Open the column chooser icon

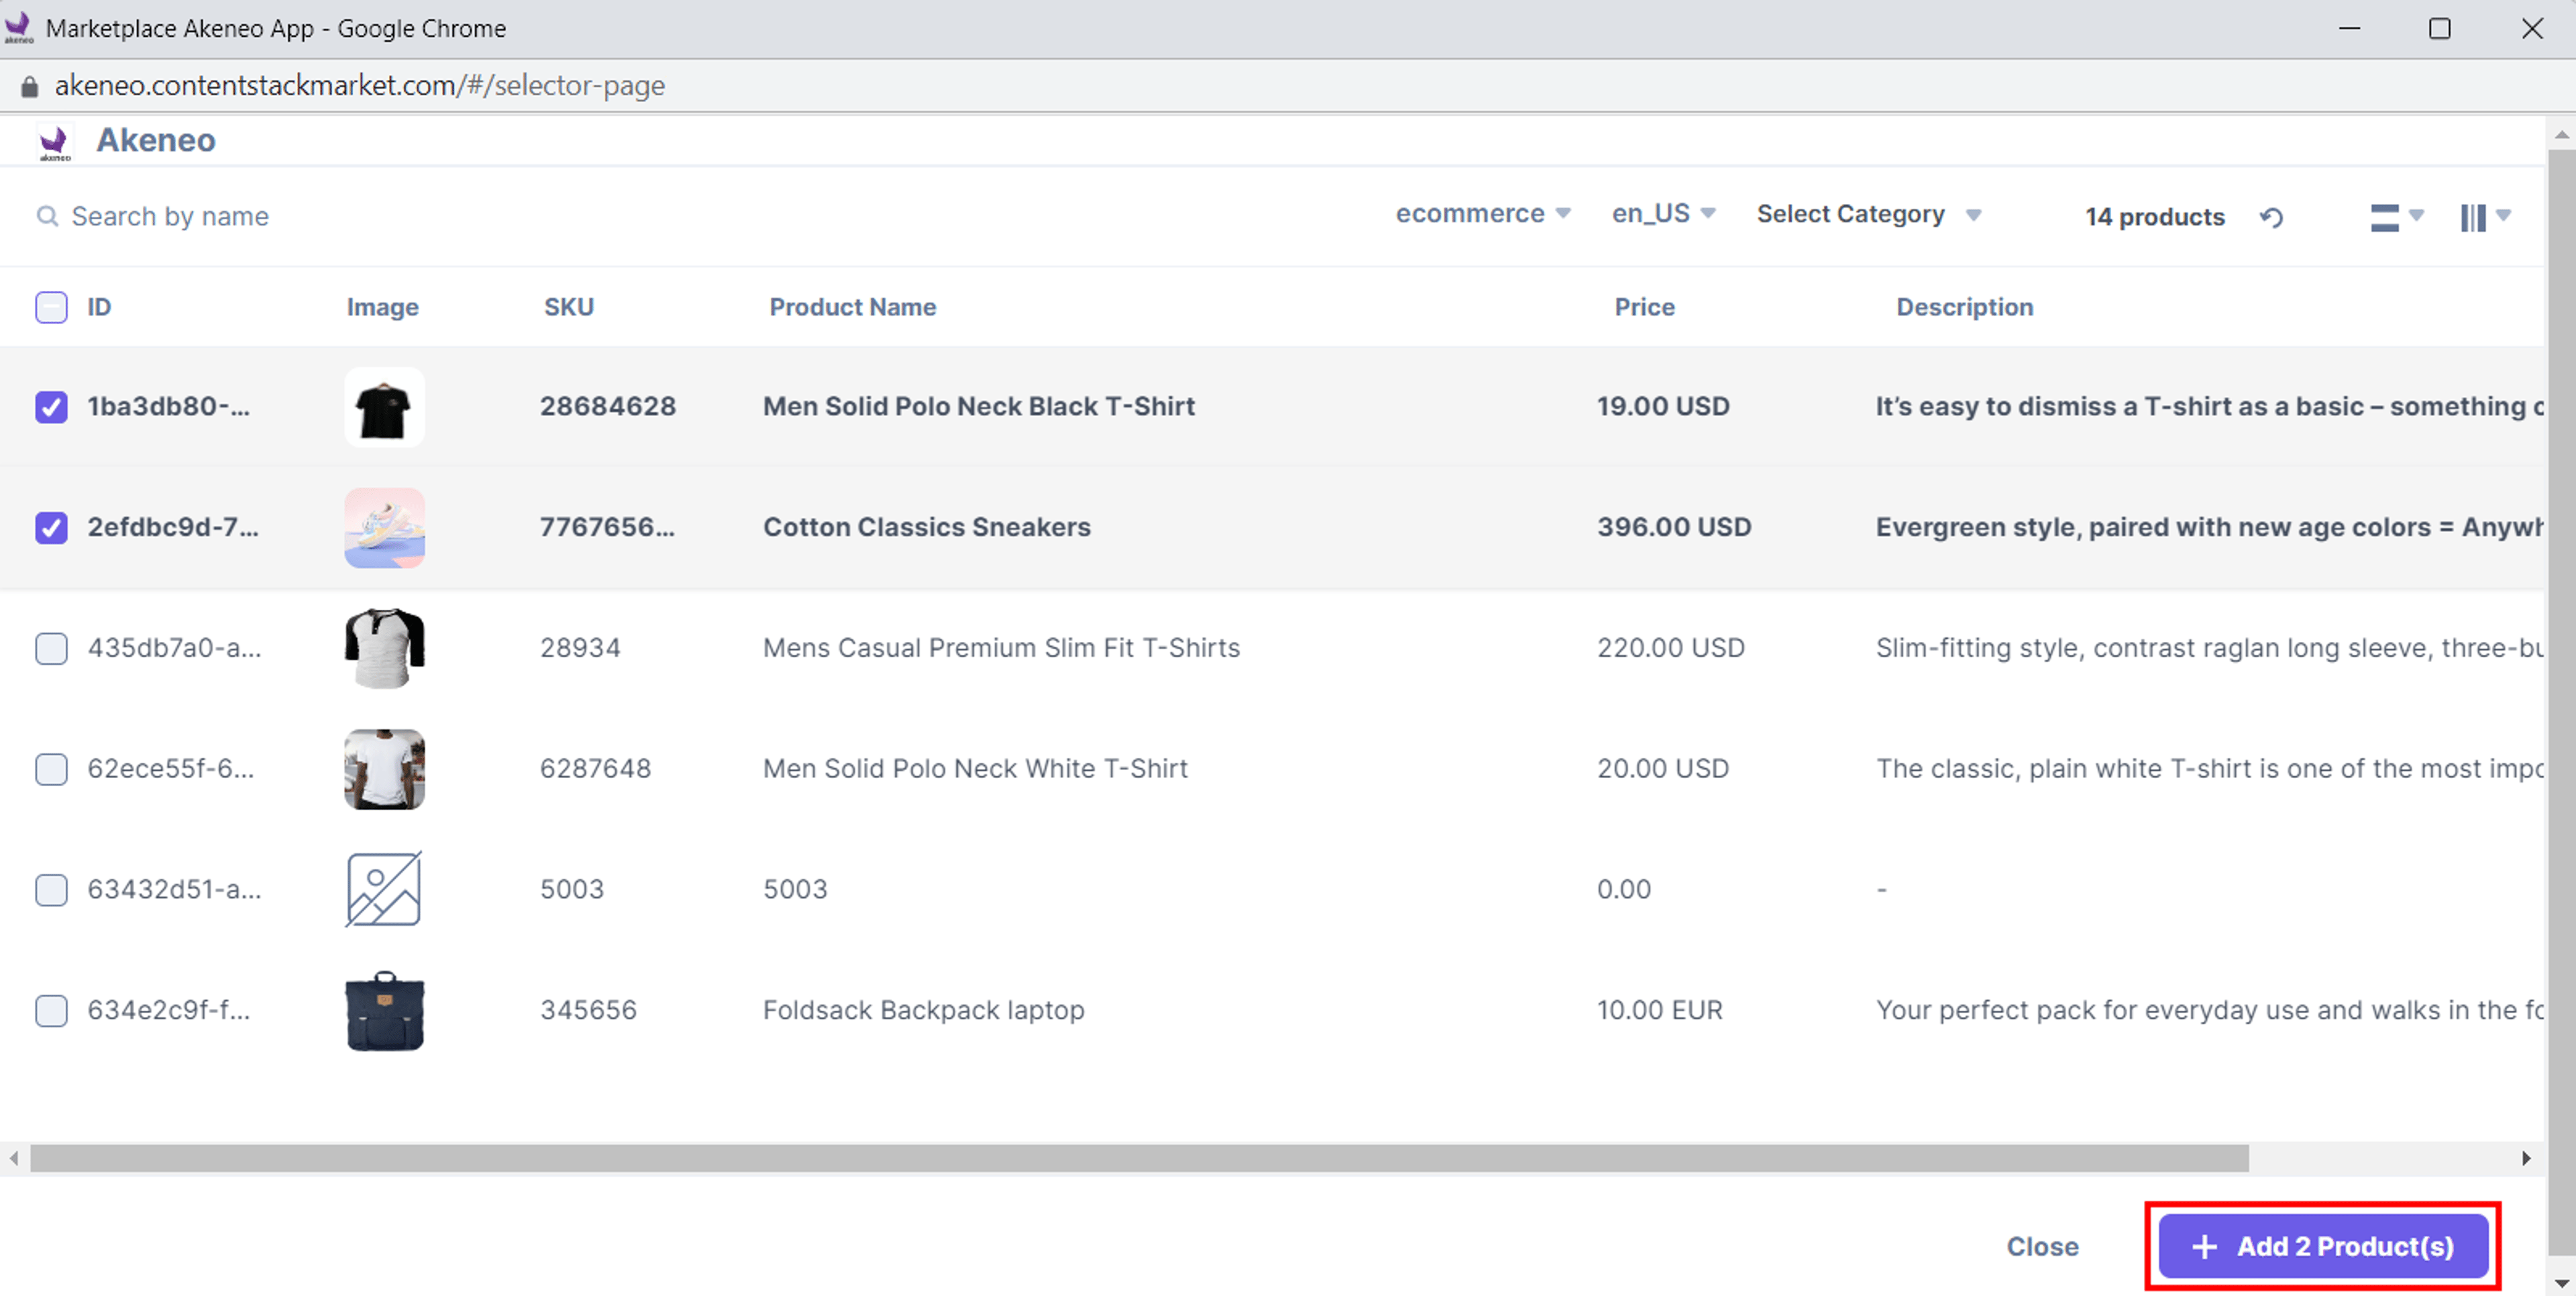(x=2484, y=217)
